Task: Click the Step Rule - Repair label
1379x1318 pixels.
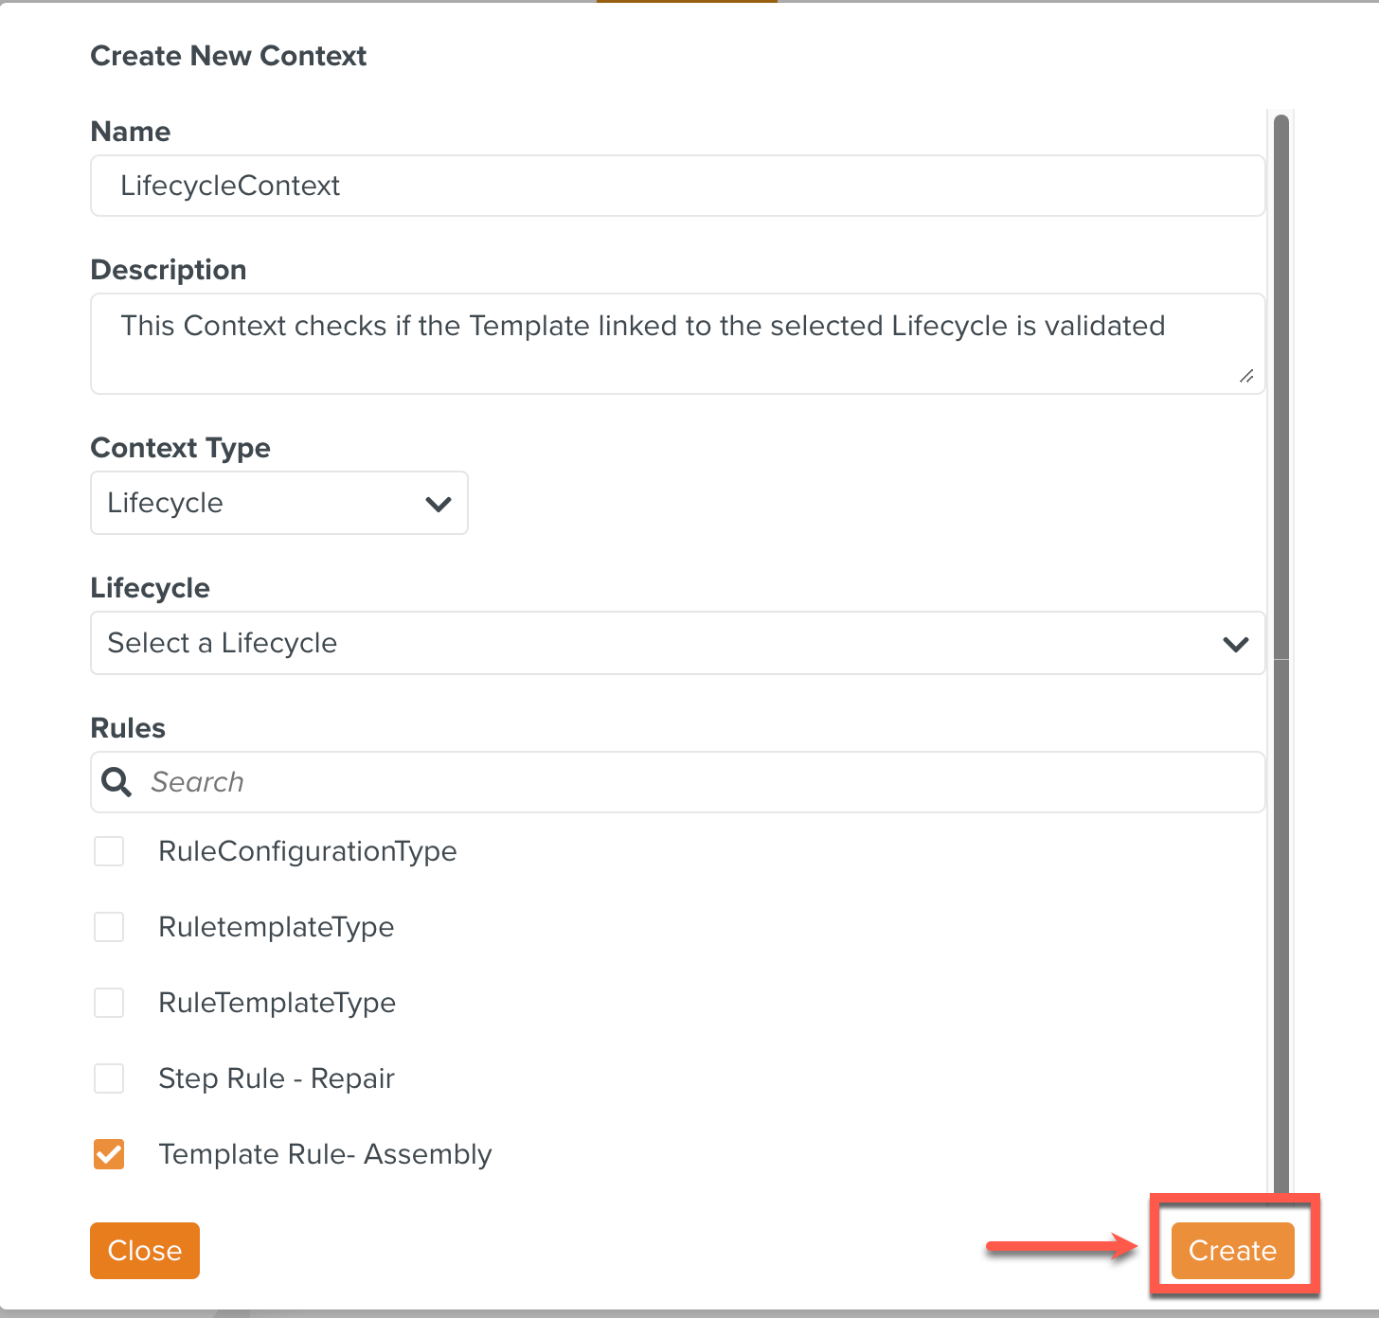Action: 277,1078
